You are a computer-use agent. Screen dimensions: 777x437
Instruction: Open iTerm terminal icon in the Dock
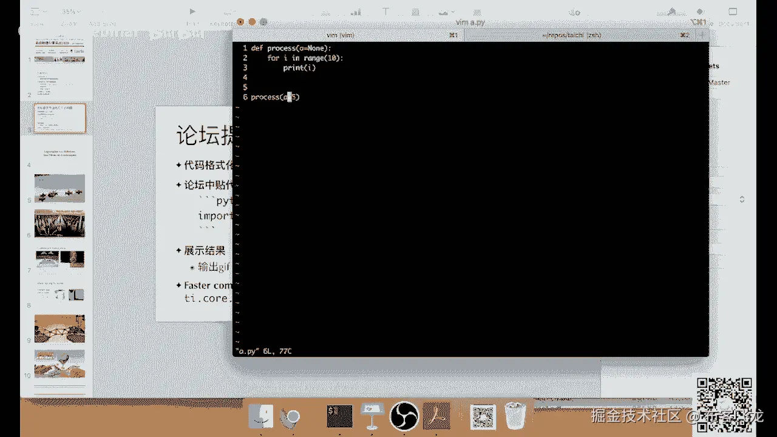click(339, 416)
